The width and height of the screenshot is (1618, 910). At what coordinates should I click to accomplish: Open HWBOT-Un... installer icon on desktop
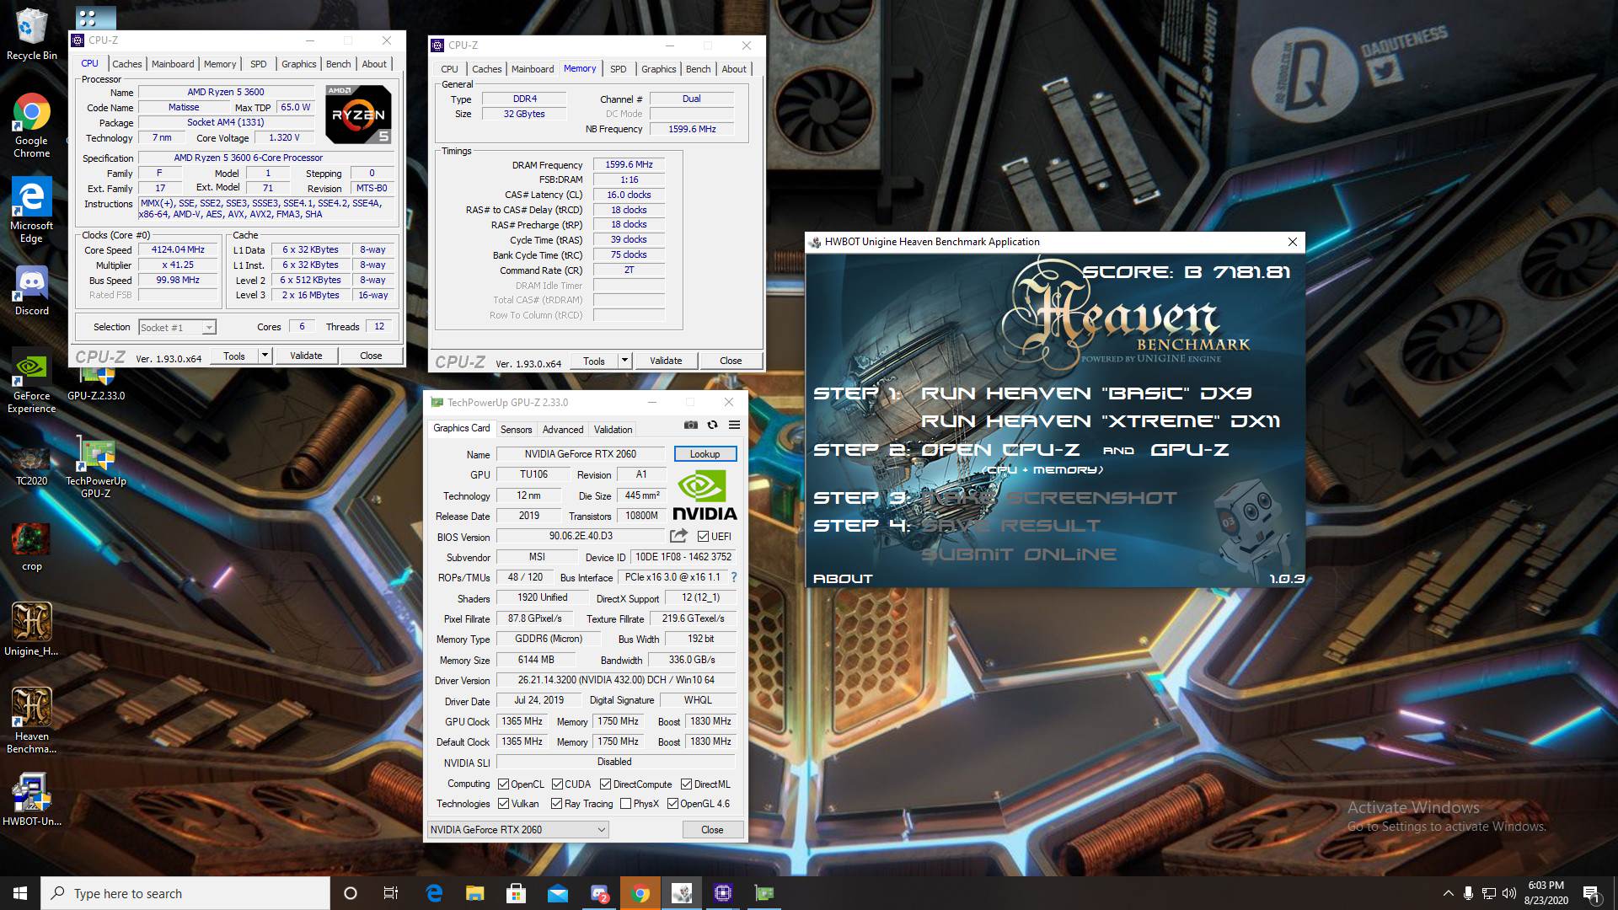click(31, 800)
